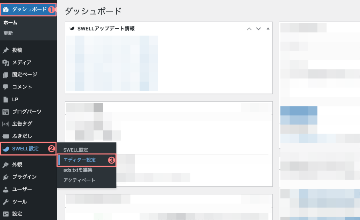Click the [ad] icon beside 広告タグ
Viewport: 360px width, 220px height.
6,124
